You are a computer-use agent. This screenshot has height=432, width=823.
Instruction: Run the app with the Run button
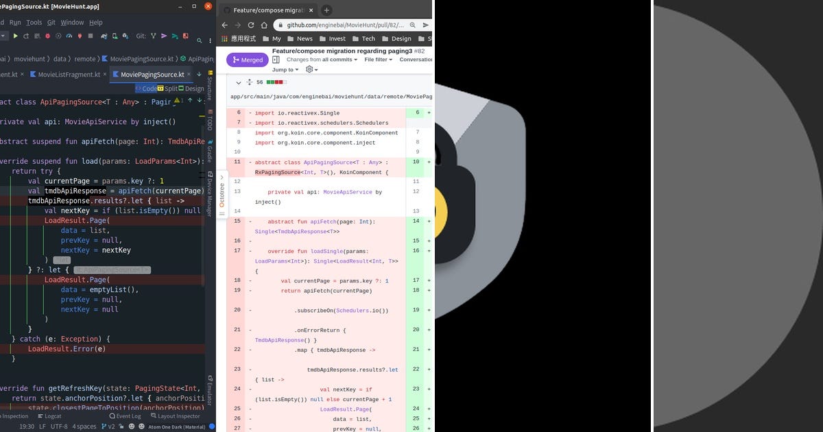point(15,36)
